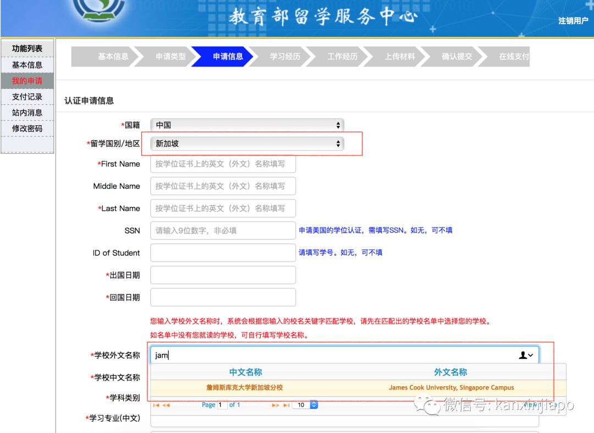Click the contact autofill icon in school name field
This screenshot has width=594, height=433.
[x=526, y=356]
